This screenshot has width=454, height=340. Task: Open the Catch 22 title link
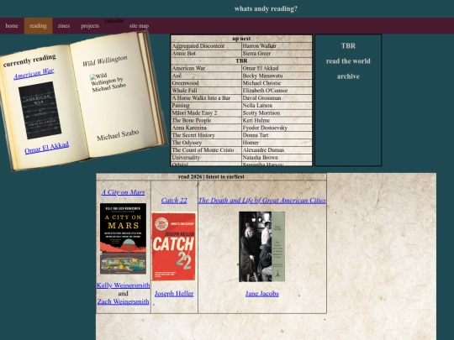click(x=174, y=201)
